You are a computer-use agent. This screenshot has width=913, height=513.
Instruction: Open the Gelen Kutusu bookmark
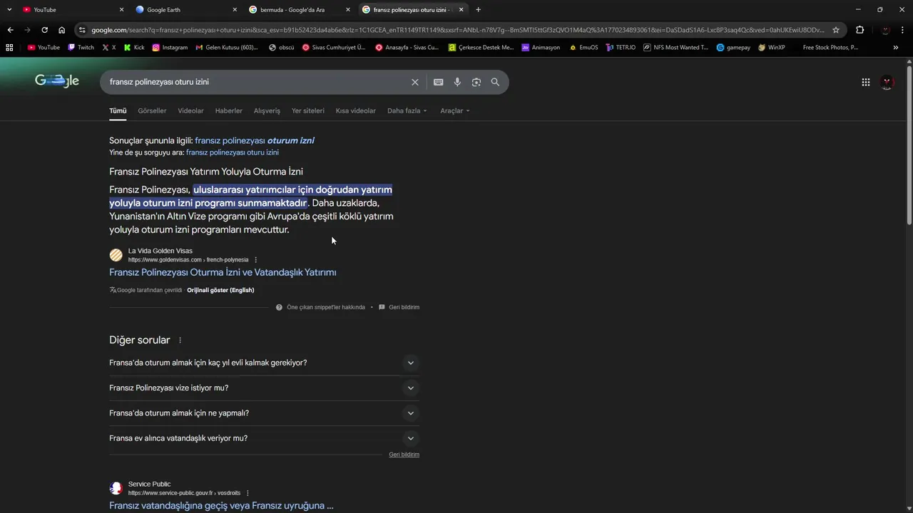225,48
